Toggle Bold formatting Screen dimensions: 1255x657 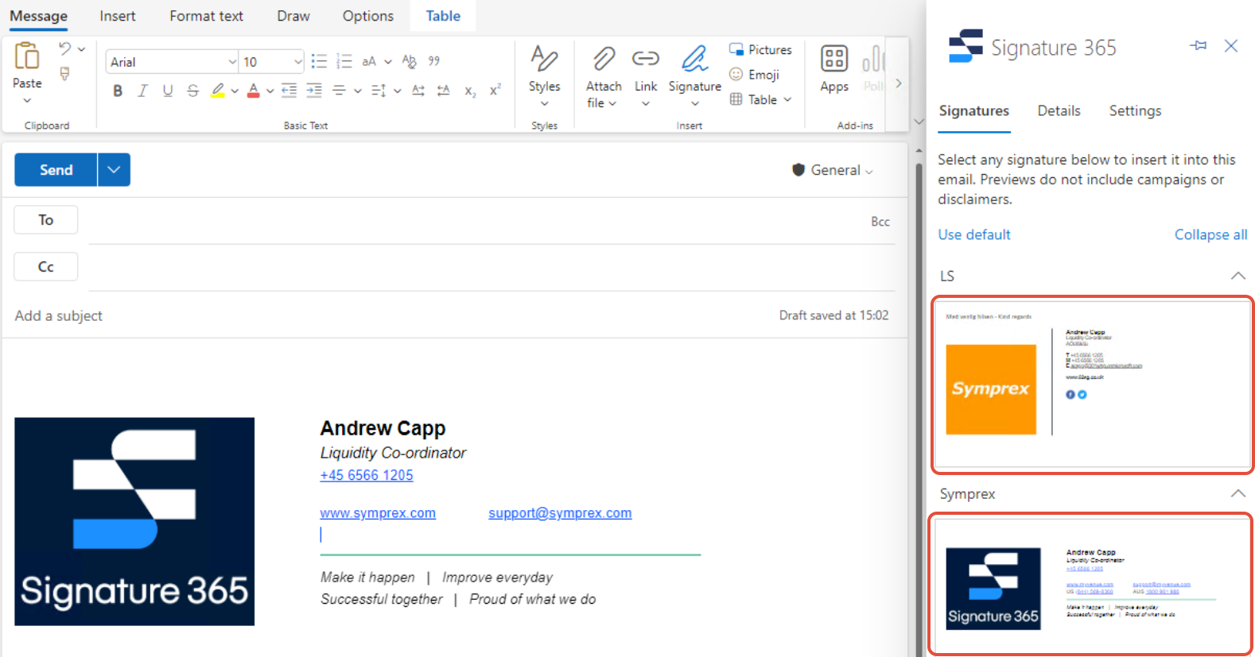pyautogui.click(x=118, y=91)
